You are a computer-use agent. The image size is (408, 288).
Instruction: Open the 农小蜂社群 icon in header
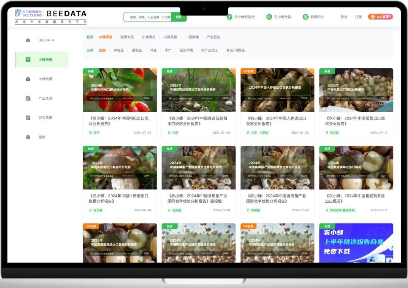(x=269, y=17)
